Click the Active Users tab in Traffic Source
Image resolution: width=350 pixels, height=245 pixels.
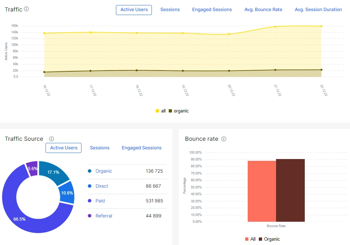pos(63,148)
